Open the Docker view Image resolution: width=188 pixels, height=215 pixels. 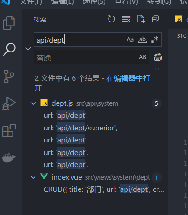click(9, 157)
